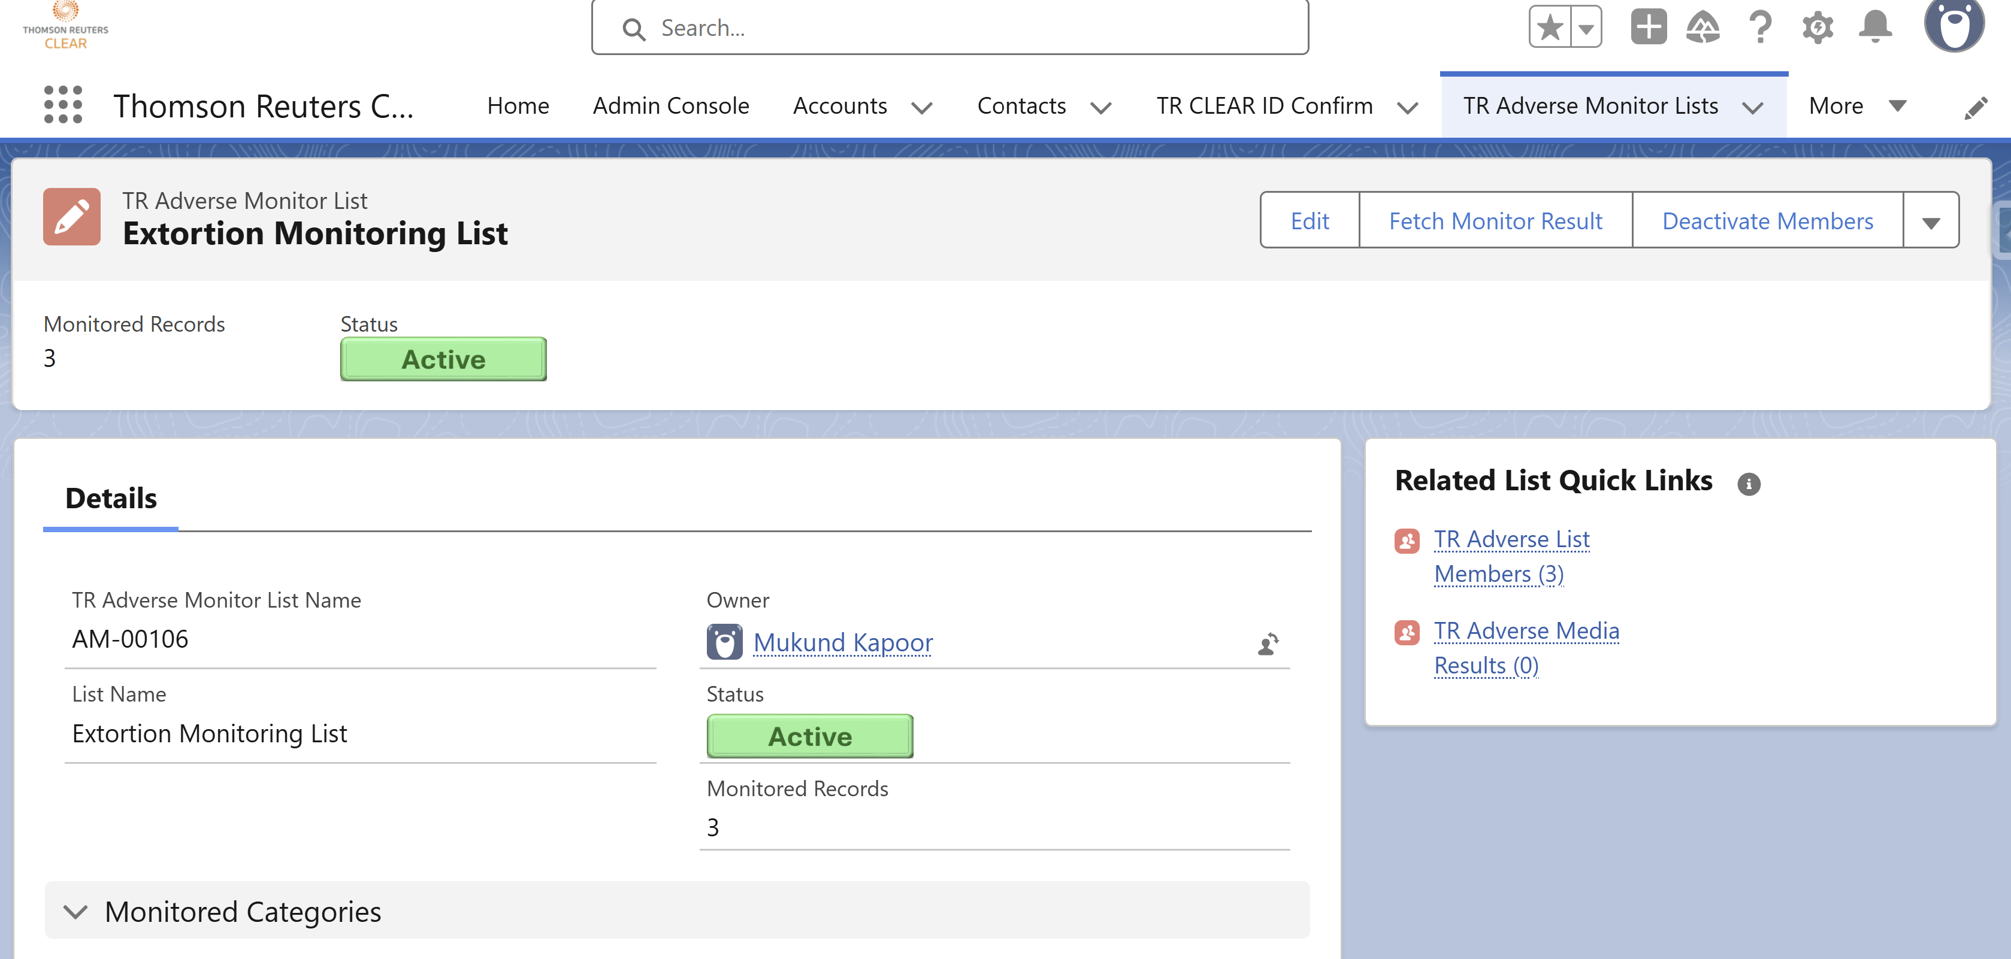The height and width of the screenshot is (959, 2011).
Task: Click the AM-00106 list name value
Action: pyautogui.click(x=131, y=639)
